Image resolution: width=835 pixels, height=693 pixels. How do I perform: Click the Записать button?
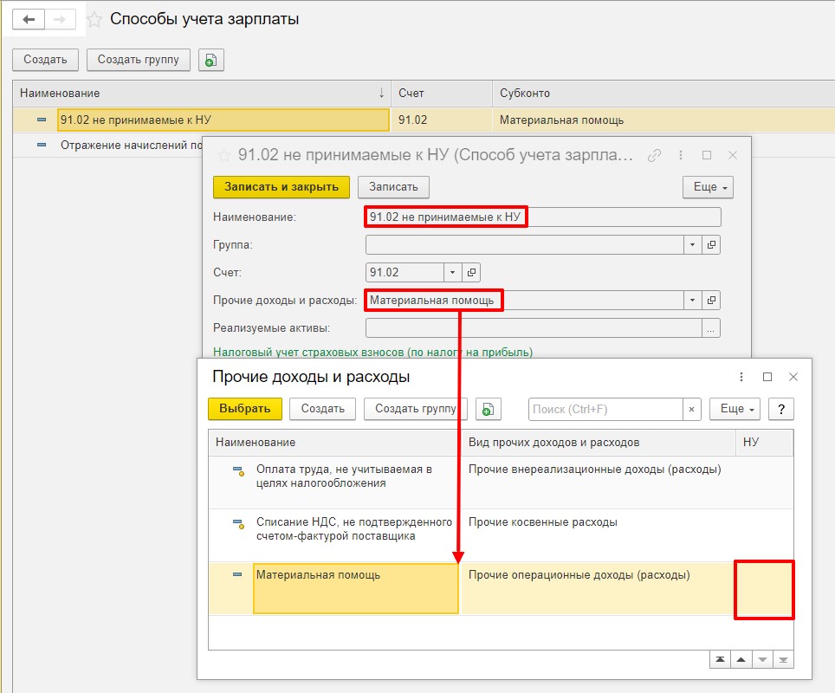pyautogui.click(x=393, y=187)
